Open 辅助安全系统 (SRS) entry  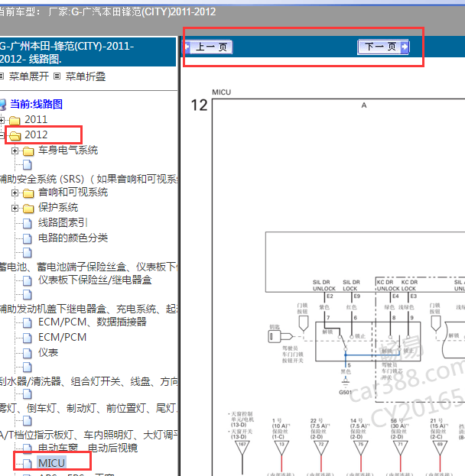pos(89,179)
